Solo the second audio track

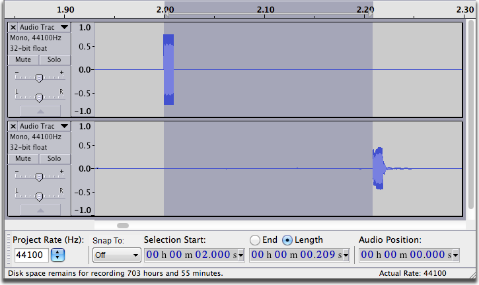click(x=54, y=159)
